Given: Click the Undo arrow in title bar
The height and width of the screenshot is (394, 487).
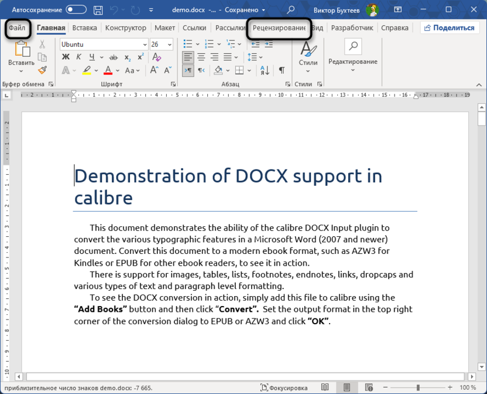Looking at the screenshot, I should [x=114, y=10].
